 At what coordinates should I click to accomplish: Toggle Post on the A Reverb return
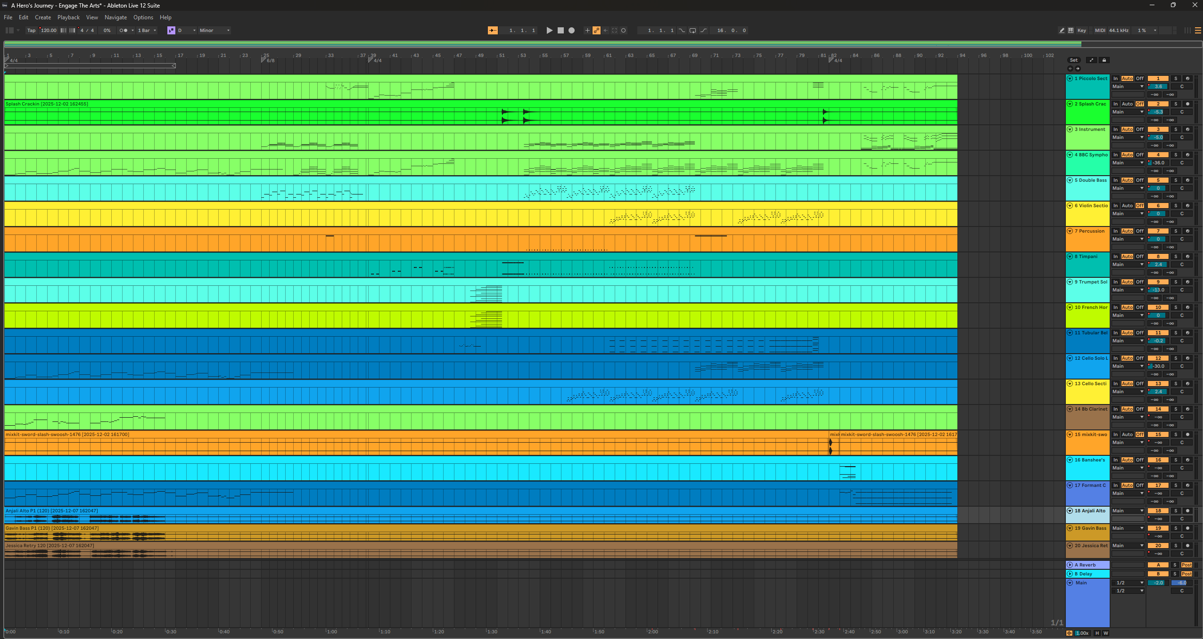coord(1186,565)
